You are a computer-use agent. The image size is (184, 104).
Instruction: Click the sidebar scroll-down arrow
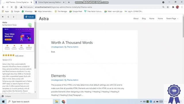35,92
